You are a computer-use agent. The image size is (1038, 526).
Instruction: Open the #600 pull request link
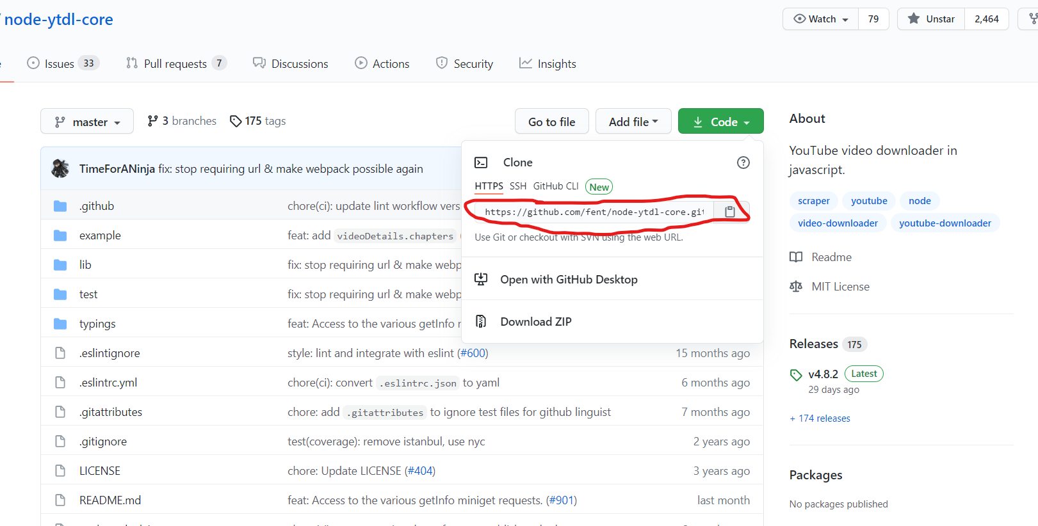point(473,353)
